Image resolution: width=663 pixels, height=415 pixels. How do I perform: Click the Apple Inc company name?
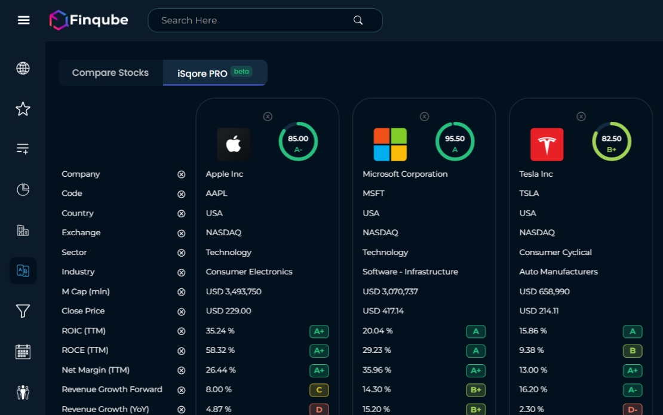coord(225,174)
